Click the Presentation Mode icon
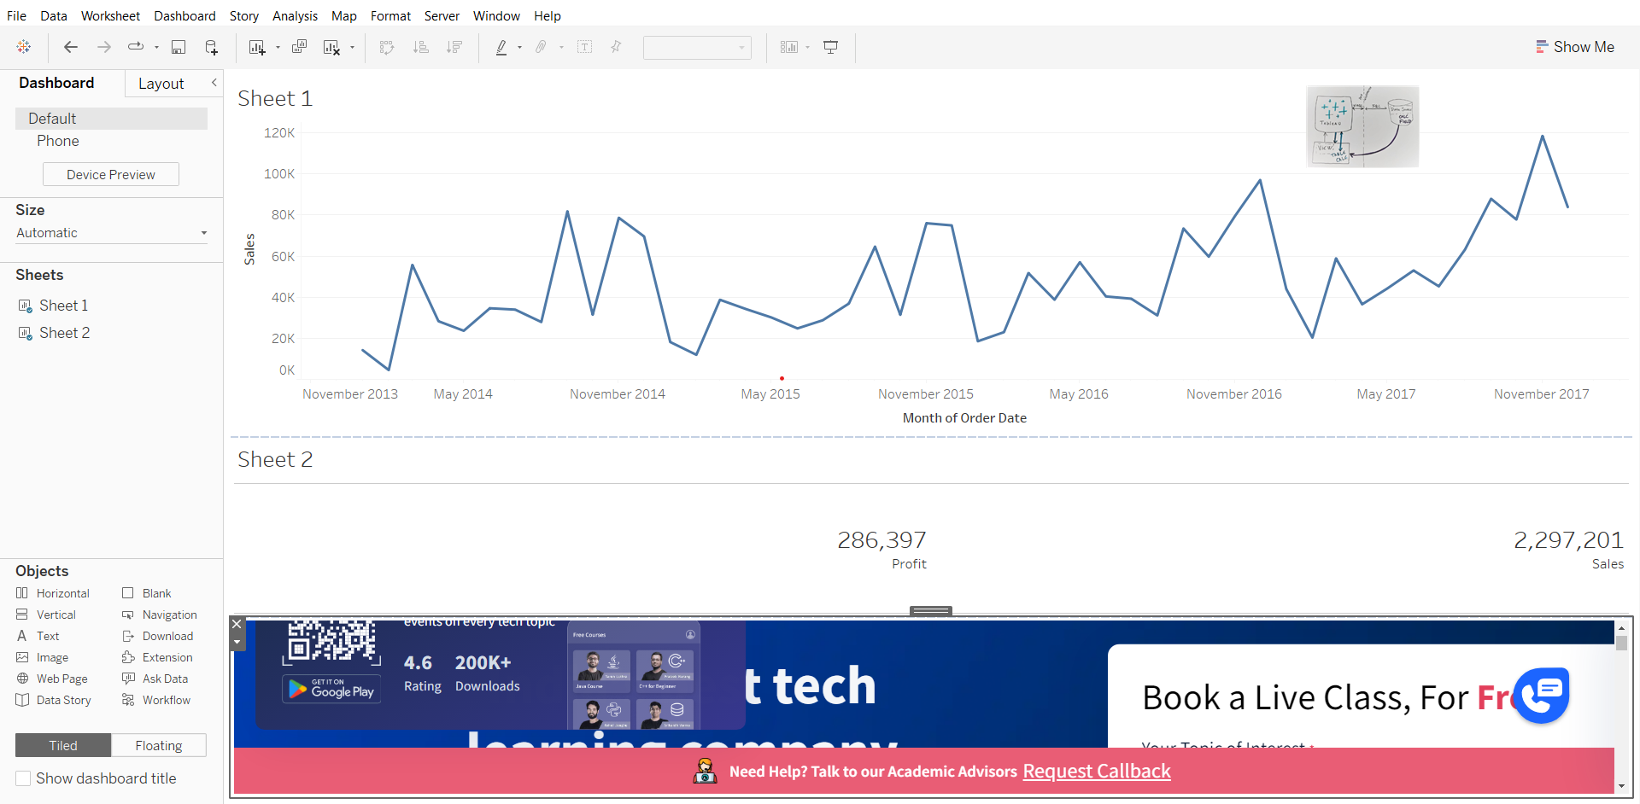This screenshot has height=804, width=1640. coord(830,47)
